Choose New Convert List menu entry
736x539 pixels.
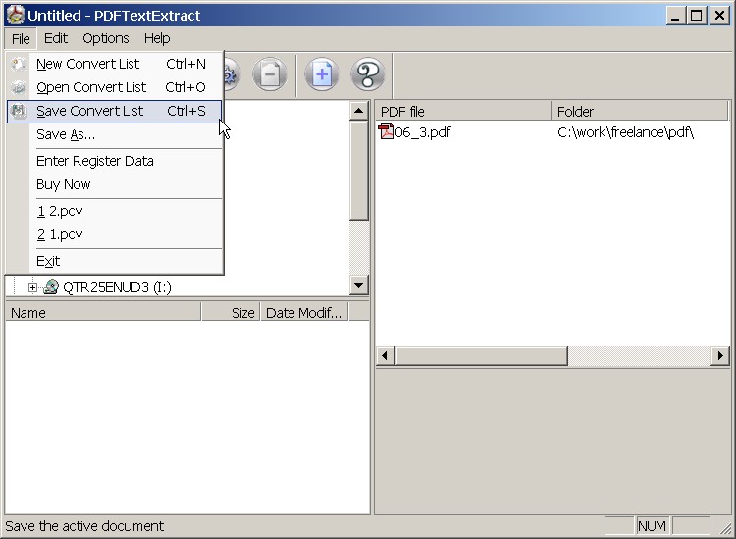click(x=114, y=64)
